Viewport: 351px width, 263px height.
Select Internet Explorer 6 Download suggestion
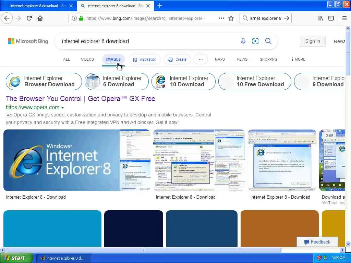117,82
